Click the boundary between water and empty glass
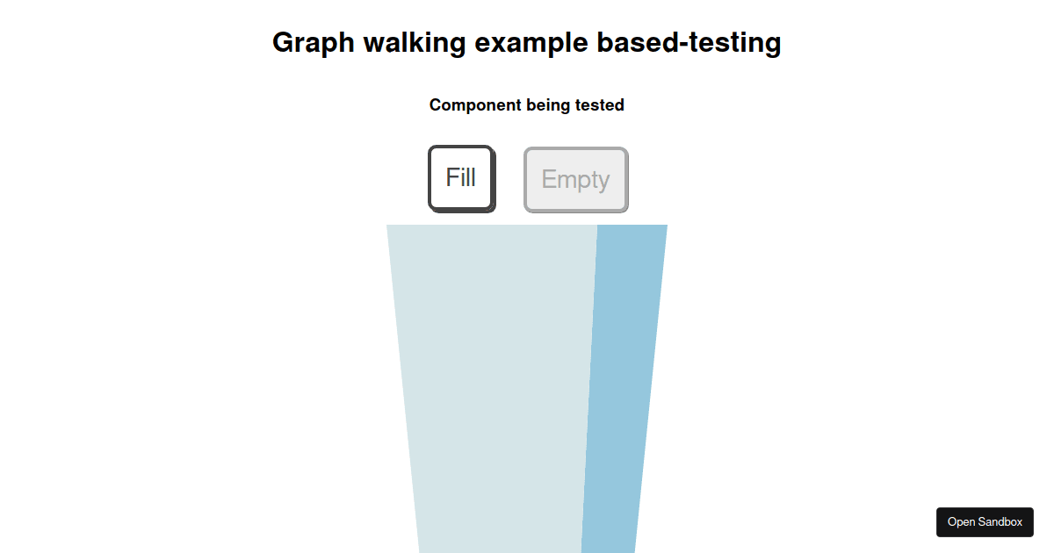The image size is (1054, 553). [589, 386]
